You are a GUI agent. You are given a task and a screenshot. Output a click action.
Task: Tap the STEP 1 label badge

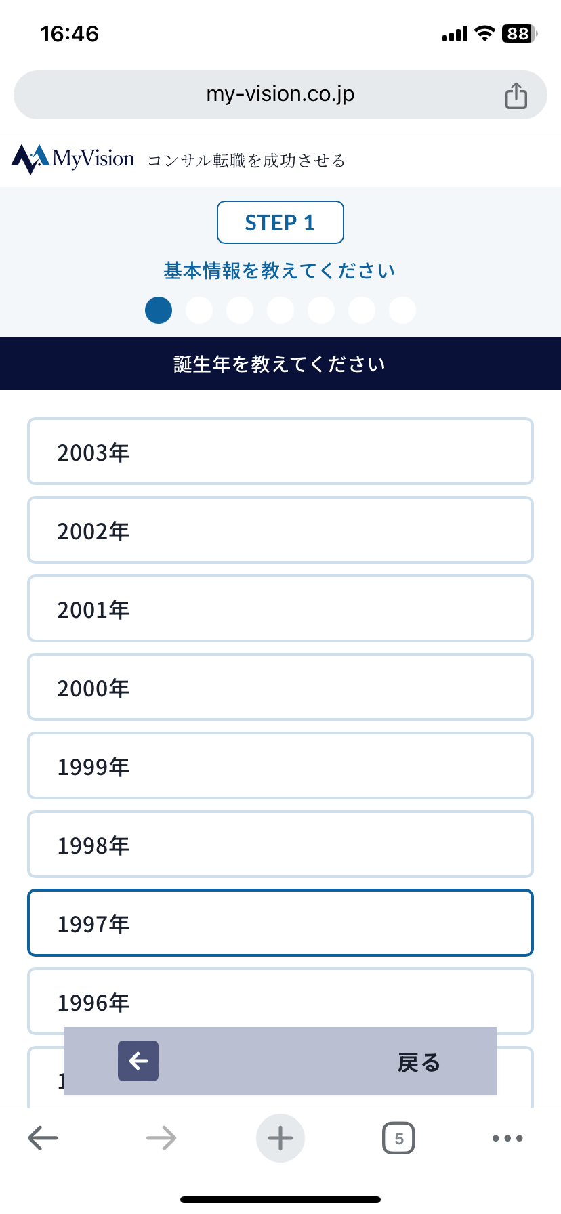click(280, 222)
